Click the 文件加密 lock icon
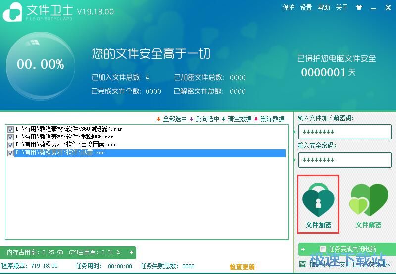The image size is (396, 274). [318, 200]
